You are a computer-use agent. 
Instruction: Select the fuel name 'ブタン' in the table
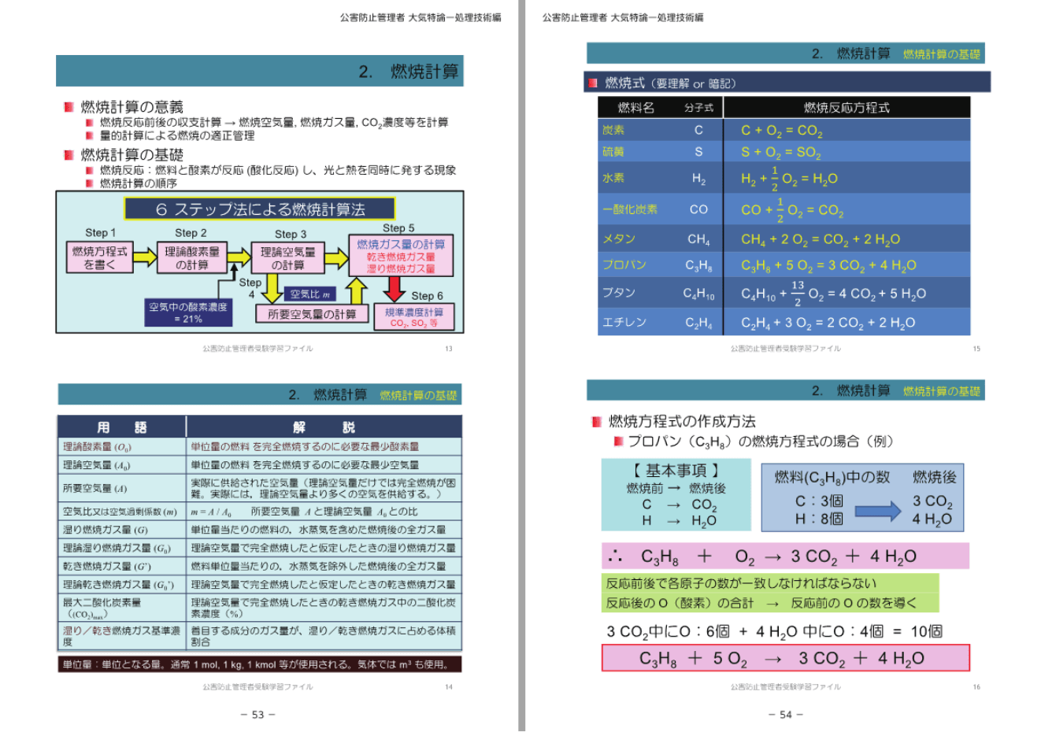619,293
